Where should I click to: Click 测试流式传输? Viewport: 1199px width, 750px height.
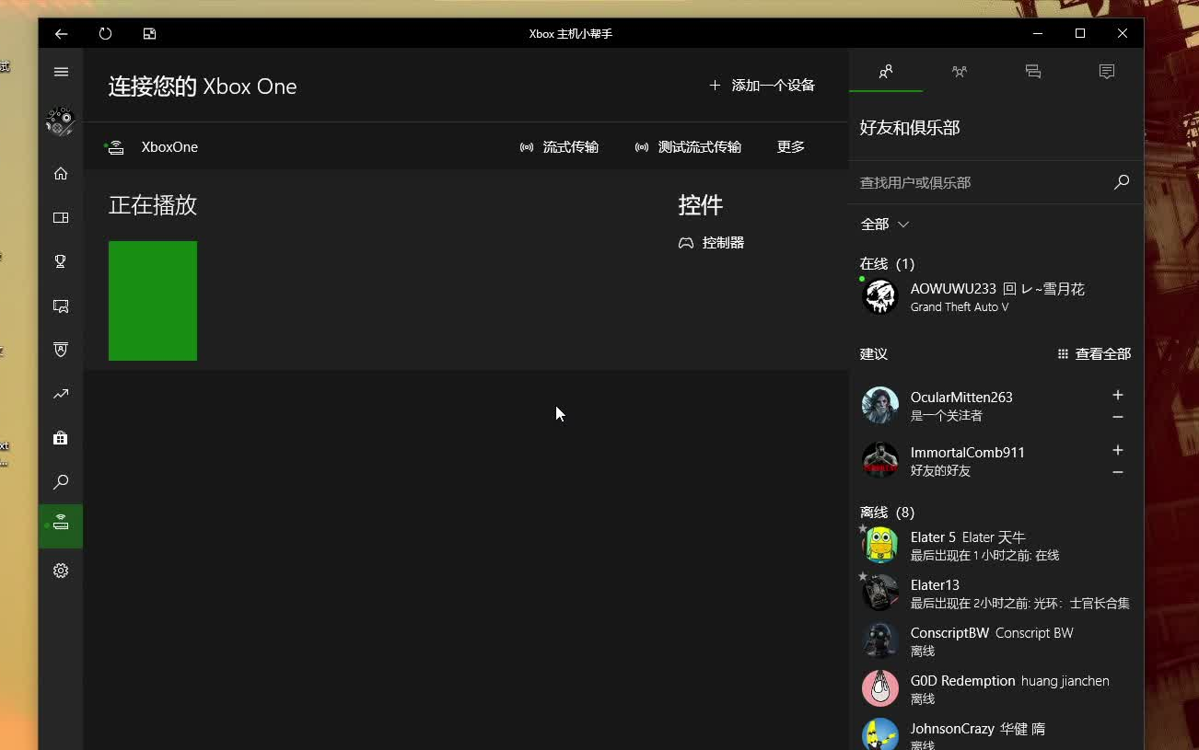pyautogui.click(x=688, y=147)
